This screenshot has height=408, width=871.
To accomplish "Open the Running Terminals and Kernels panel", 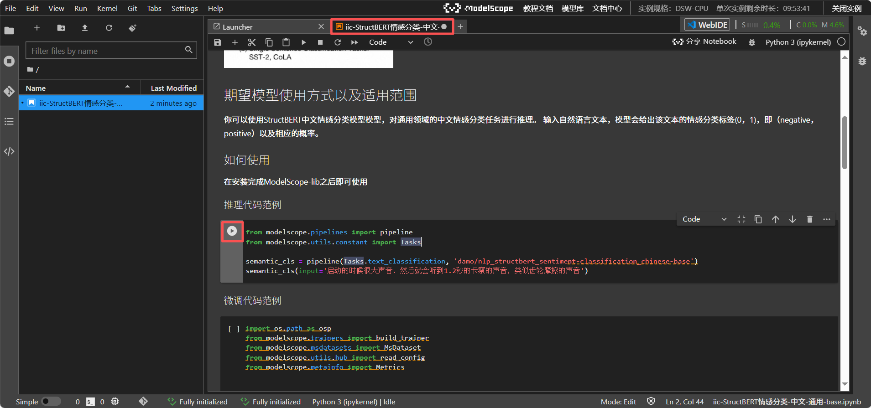I will click(9, 61).
